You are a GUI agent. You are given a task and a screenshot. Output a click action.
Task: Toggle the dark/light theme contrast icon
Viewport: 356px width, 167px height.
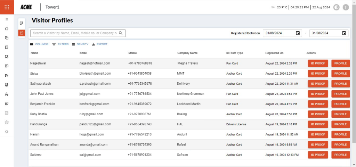pos(336,7)
